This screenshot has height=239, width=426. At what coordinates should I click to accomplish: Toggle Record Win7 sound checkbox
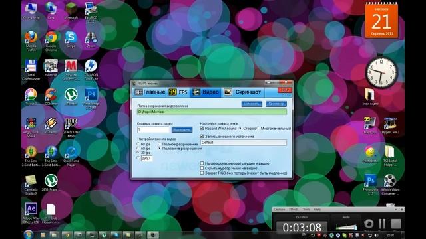coord(202,128)
